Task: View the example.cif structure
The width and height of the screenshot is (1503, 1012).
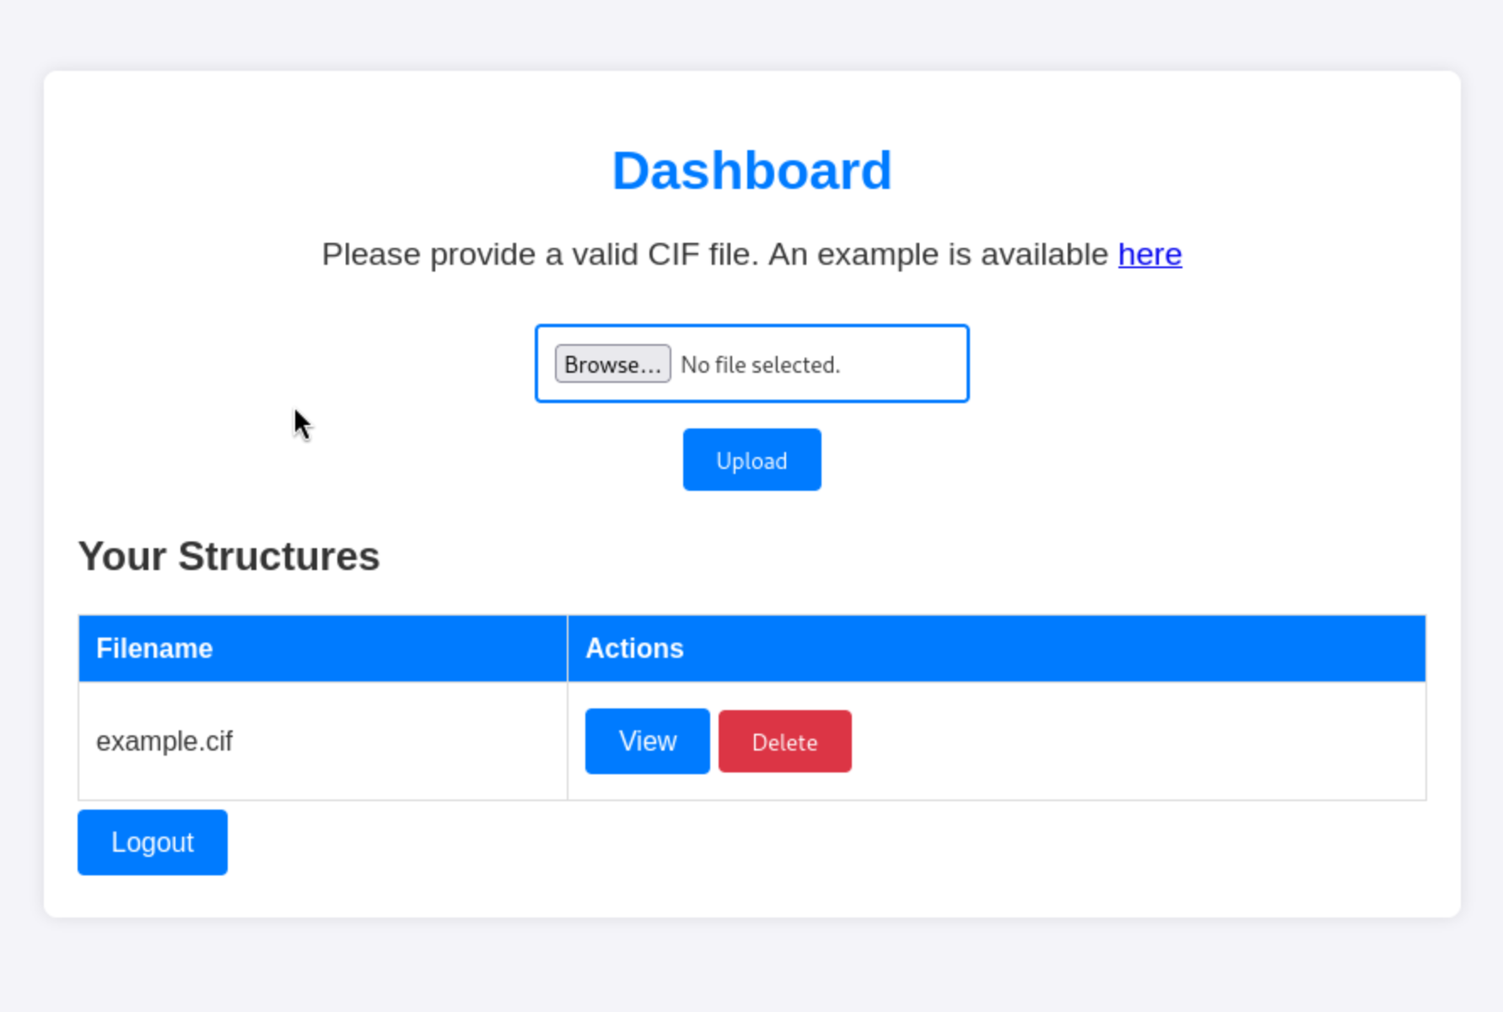Action: [647, 741]
